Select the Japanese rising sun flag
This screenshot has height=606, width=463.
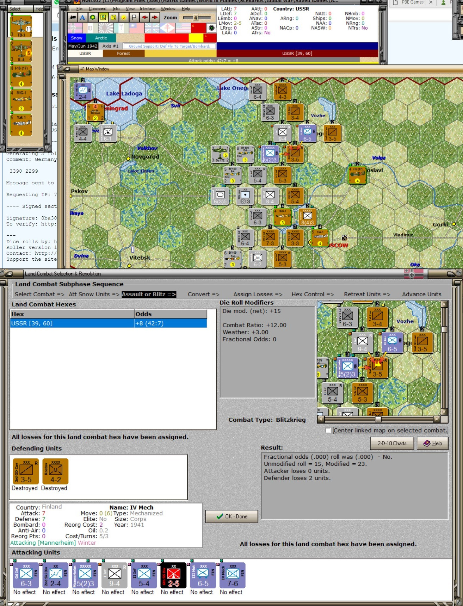tap(106, 28)
